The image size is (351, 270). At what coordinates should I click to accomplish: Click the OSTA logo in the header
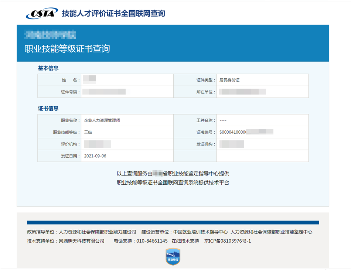pos(42,14)
